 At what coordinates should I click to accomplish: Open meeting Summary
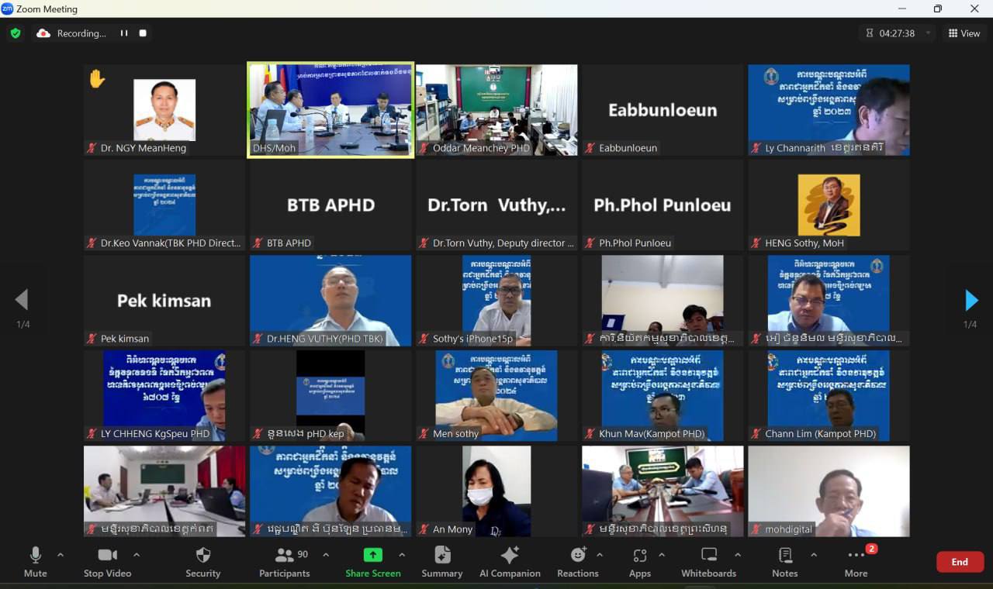point(442,562)
